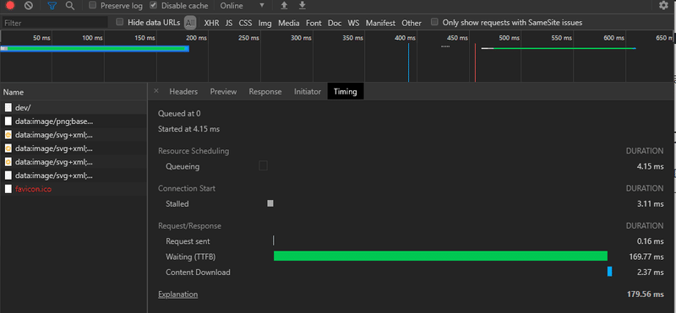Select the favicon.ico failed request
This screenshot has width=676, height=313.
pos(74,189)
